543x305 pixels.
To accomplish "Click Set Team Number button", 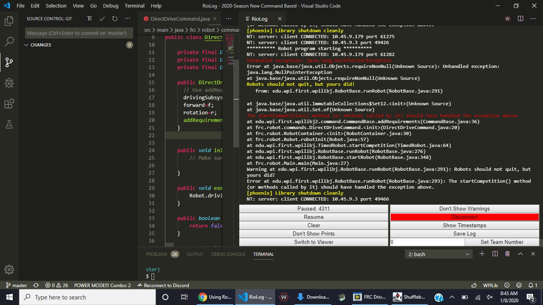I will (x=502, y=242).
